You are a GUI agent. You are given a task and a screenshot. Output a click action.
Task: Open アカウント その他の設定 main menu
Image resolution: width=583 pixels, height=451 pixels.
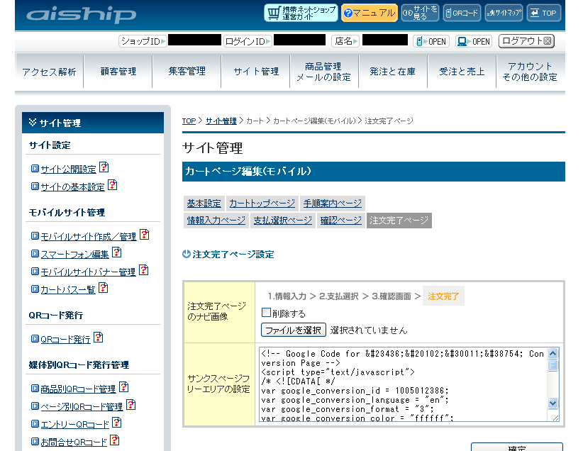[531, 72]
